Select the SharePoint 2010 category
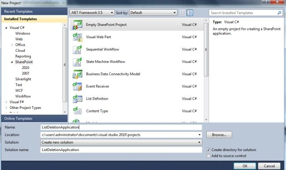Viewport: 286px width, 170px height. pyautogui.click(x=26, y=68)
